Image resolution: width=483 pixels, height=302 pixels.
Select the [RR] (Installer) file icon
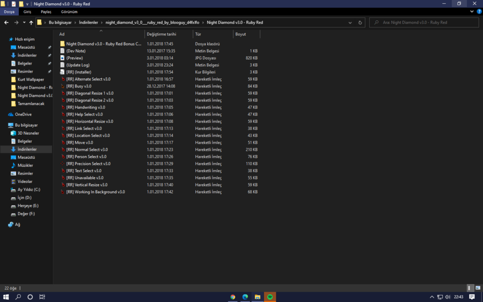[x=62, y=72]
